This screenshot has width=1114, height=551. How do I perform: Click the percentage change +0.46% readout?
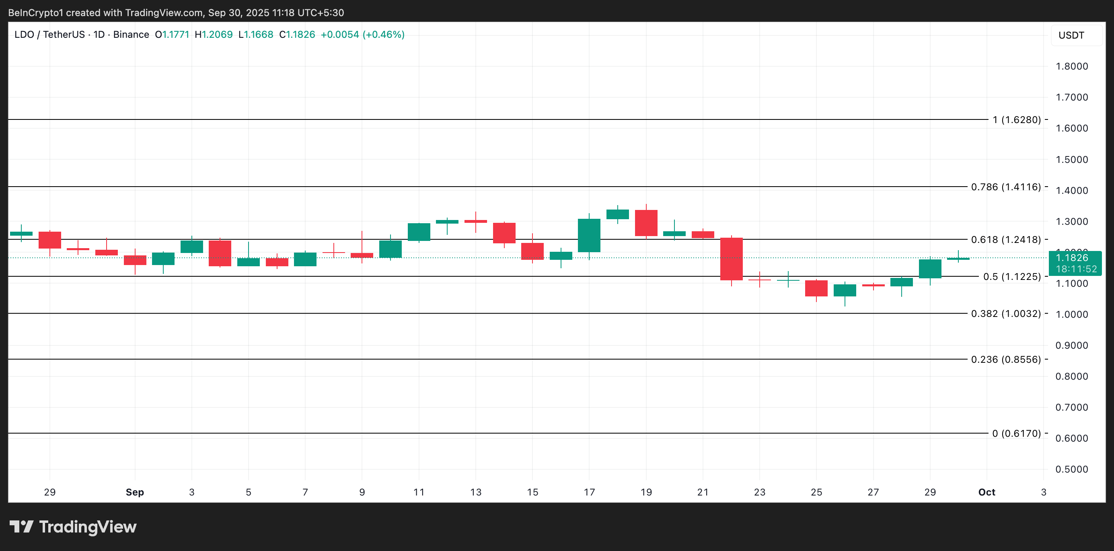(x=384, y=34)
